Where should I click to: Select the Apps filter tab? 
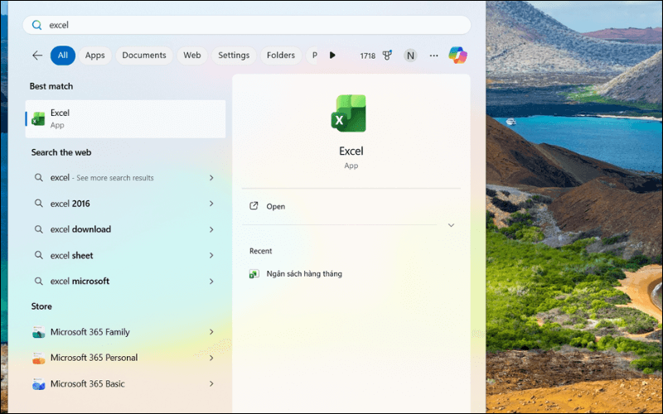tap(94, 55)
